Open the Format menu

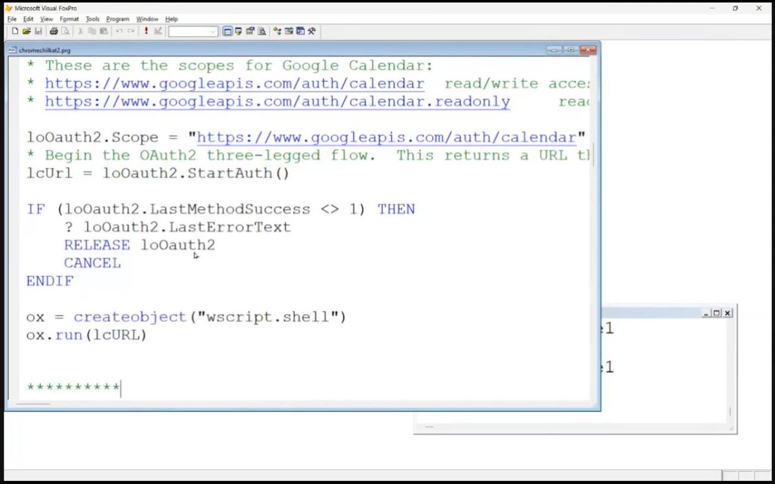point(69,19)
